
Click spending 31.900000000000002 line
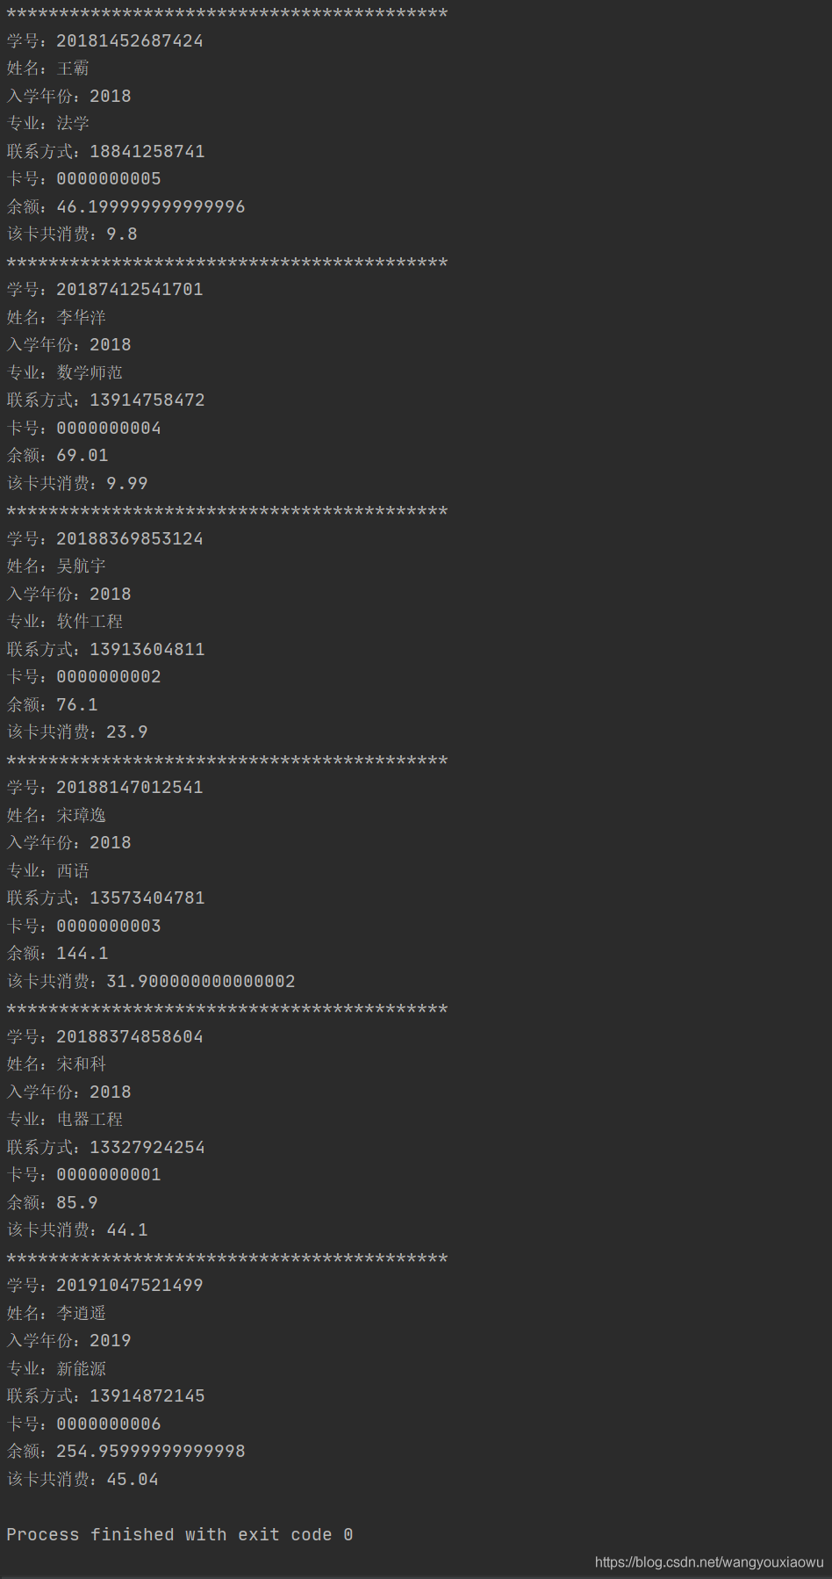(151, 981)
